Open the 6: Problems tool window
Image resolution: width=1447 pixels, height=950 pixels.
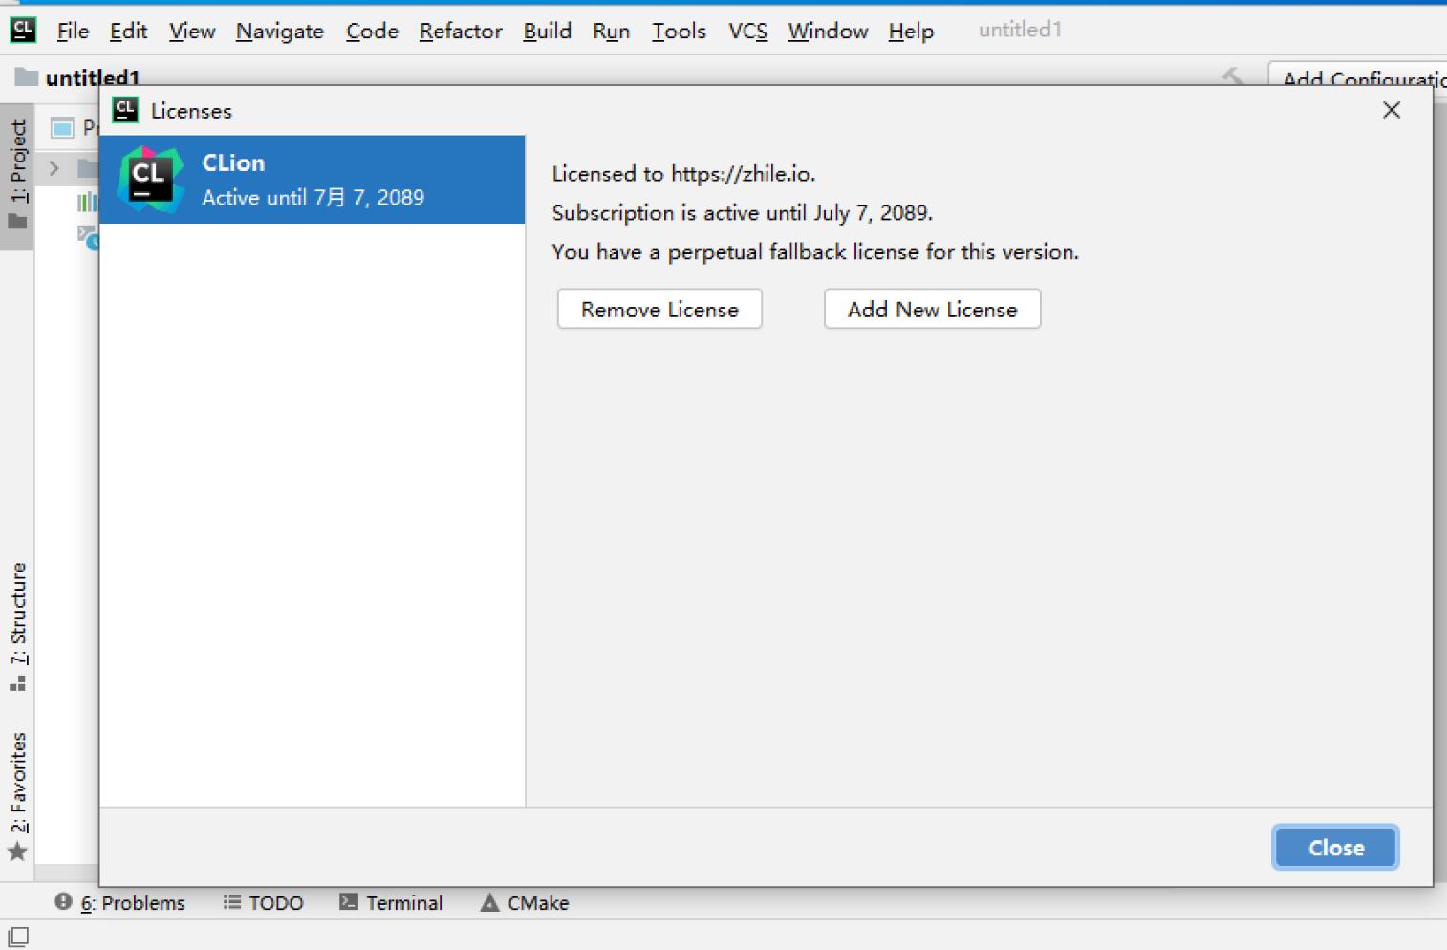coord(120,902)
